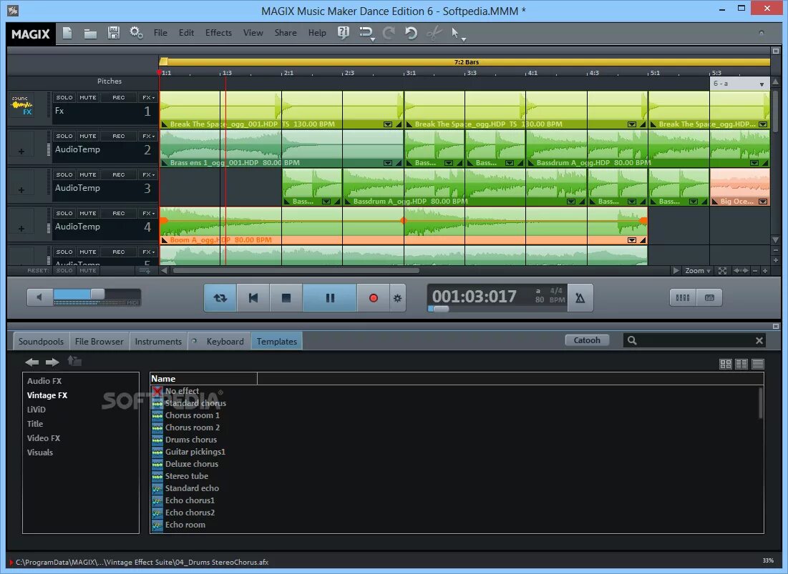The image size is (788, 574).
Task: Solo AudioTemp track 4
Action: (64, 213)
